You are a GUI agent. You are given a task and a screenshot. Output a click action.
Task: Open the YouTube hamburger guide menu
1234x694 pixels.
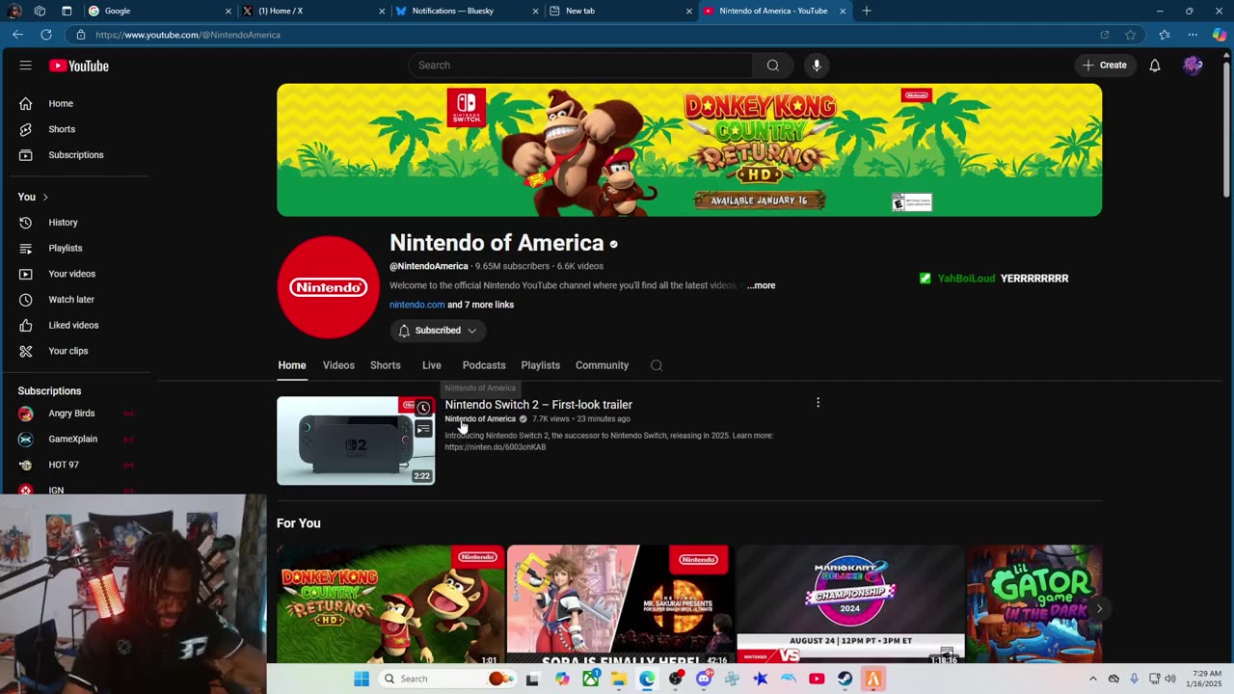tap(25, 66)
